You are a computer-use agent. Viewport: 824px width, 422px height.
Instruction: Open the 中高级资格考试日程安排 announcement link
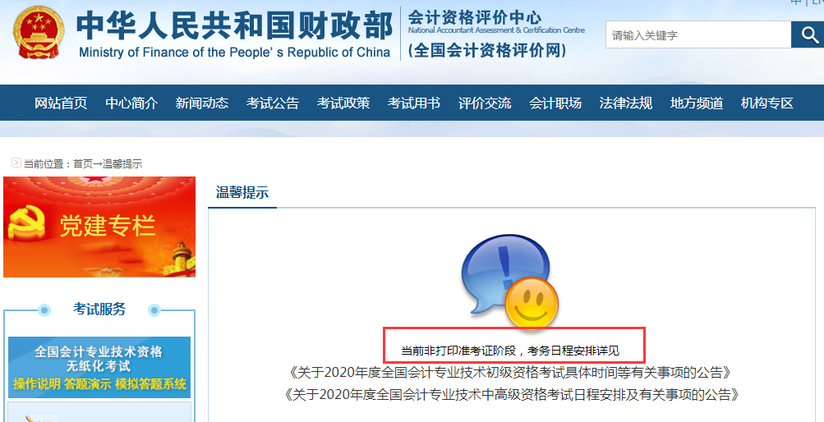pyautogui.click(x=509, y=395)
